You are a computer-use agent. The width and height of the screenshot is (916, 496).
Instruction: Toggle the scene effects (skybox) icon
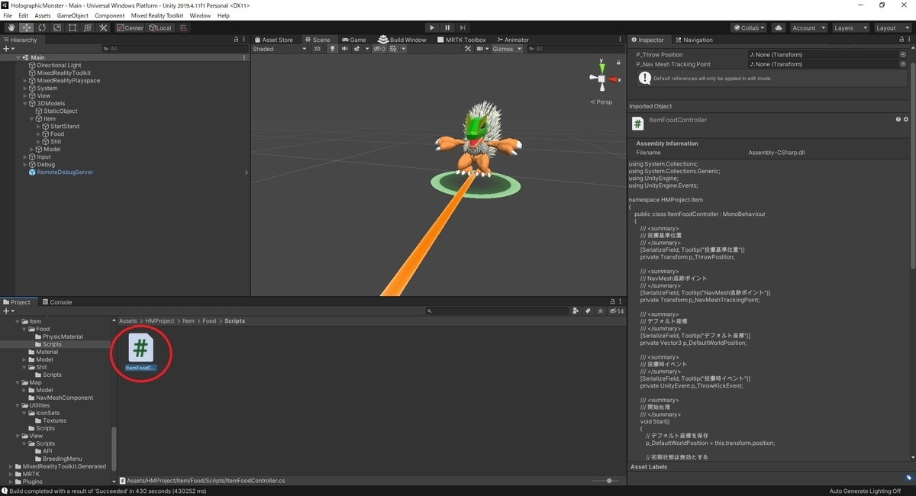pos(356,49)
